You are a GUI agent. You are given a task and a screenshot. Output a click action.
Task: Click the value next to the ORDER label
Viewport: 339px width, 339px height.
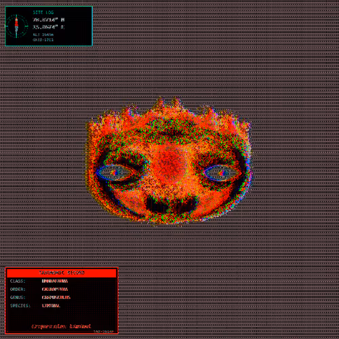point(55,290)
